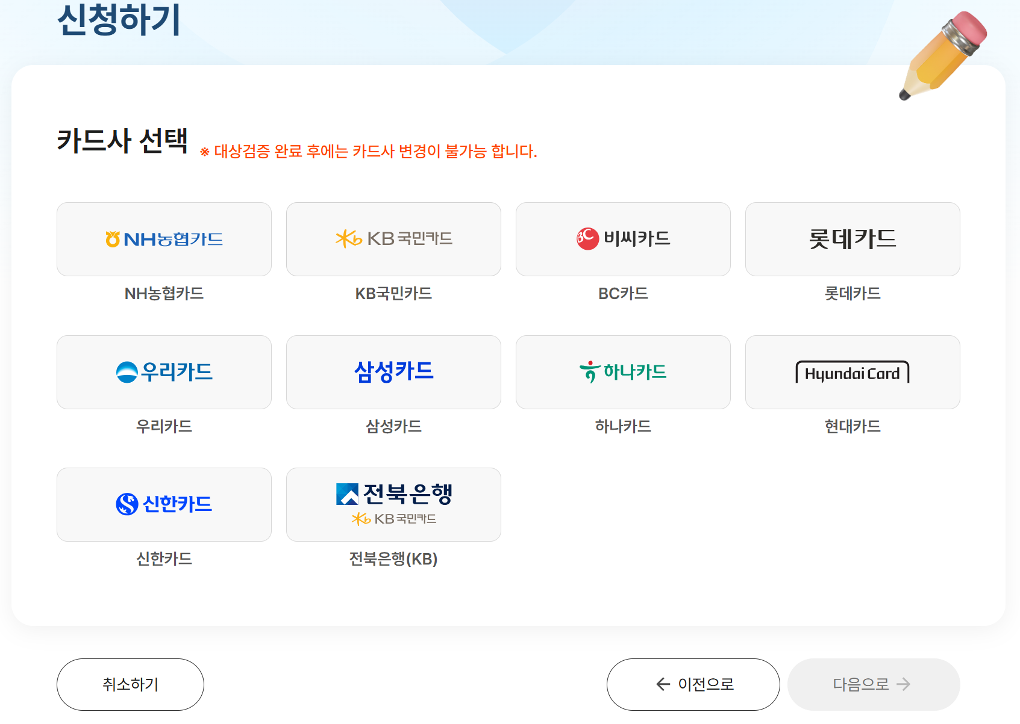Click the 취소하기 button
Screen dimensions: 1020x724
coord(130,684)
